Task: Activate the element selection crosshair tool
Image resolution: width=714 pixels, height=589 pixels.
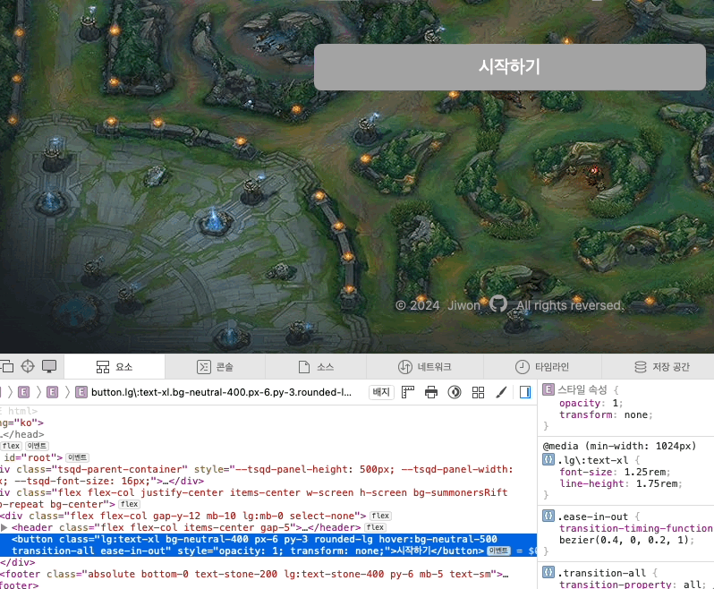Action: pos(28,366)
